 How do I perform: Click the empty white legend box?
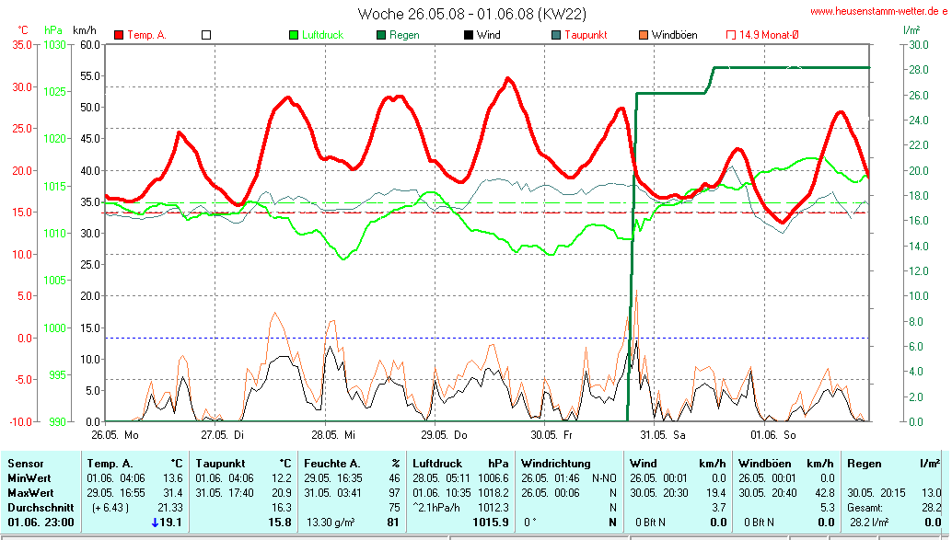click(x=206, y=35)
